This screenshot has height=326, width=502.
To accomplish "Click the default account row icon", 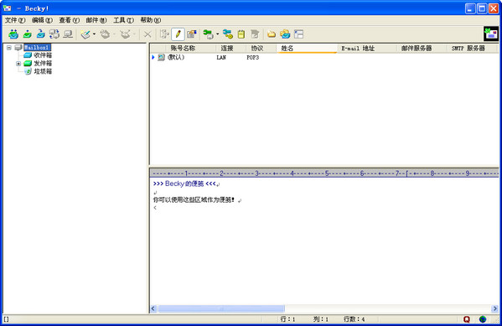I will pyautogui.click(x=161, y=57).
